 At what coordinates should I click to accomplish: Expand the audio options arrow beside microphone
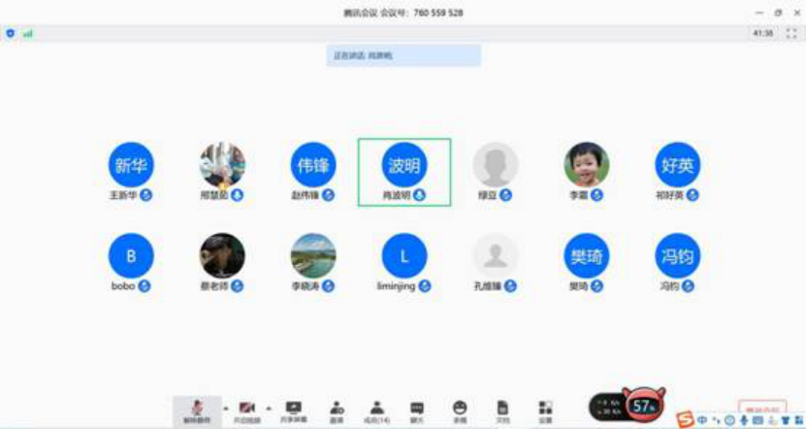[226, 407]
